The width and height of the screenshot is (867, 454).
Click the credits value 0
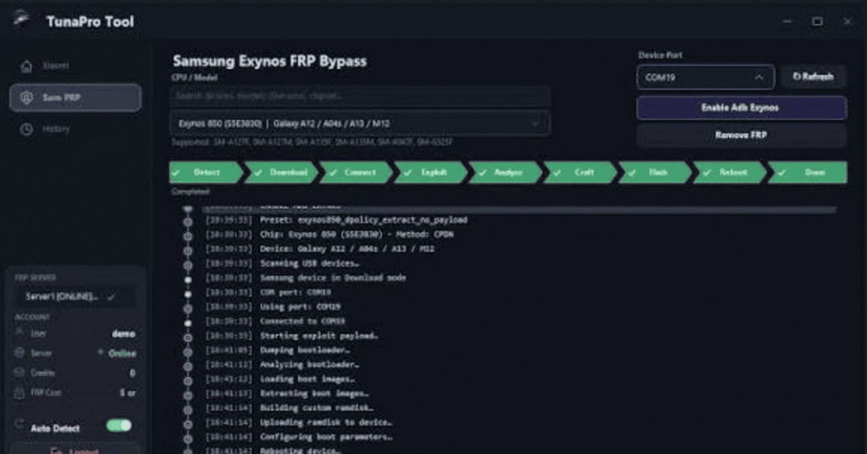click(x=132, y=374)
